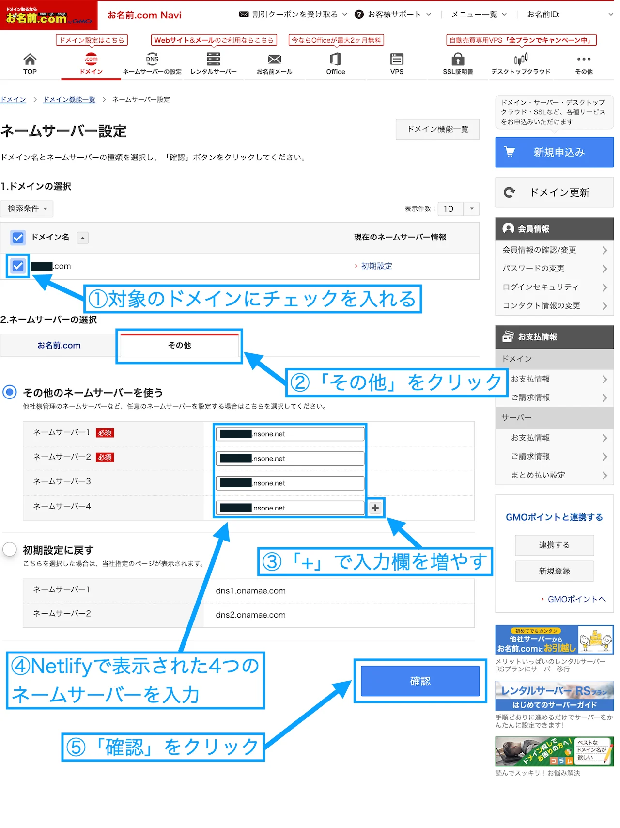The image size is (620, 828).
Task: Select その他のネームサーバーを使う radio button
Action: 10,392
